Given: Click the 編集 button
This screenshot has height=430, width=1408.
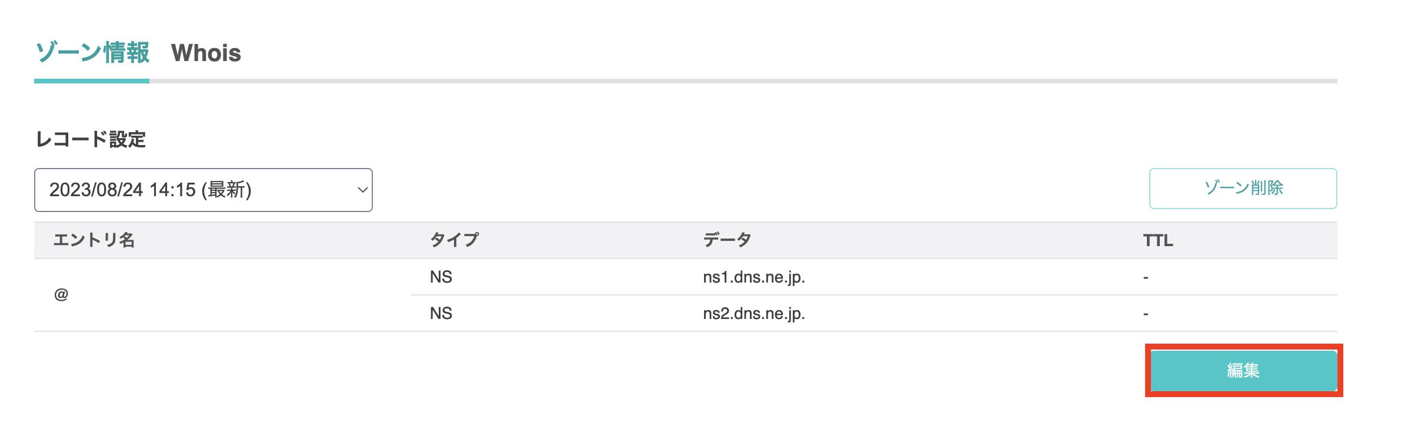Looking at the screenshot, I should (x=1243, y=370).
